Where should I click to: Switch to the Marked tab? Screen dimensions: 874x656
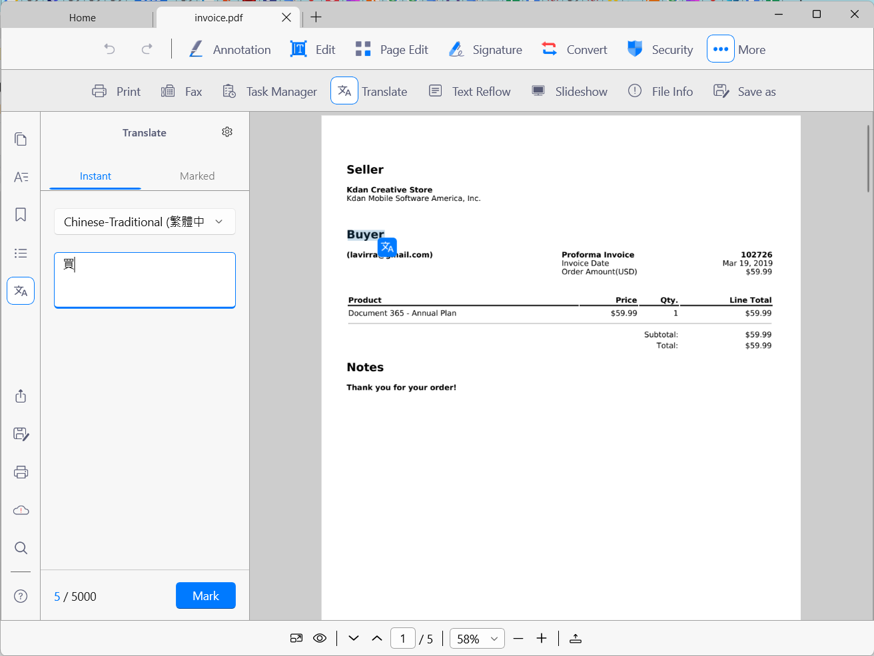(197, 176)
